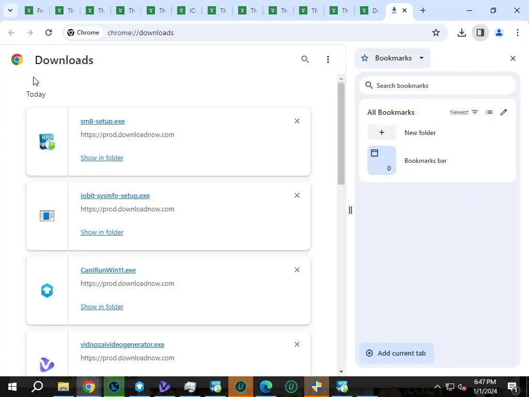Screen dimensions: 529x397
Task: Show hidden system tray icons
Action: pos(437,387)
